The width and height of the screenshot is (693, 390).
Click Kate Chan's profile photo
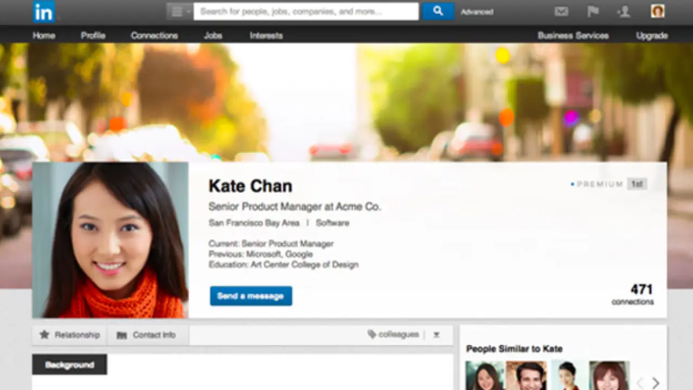click(x=110, y=239)
